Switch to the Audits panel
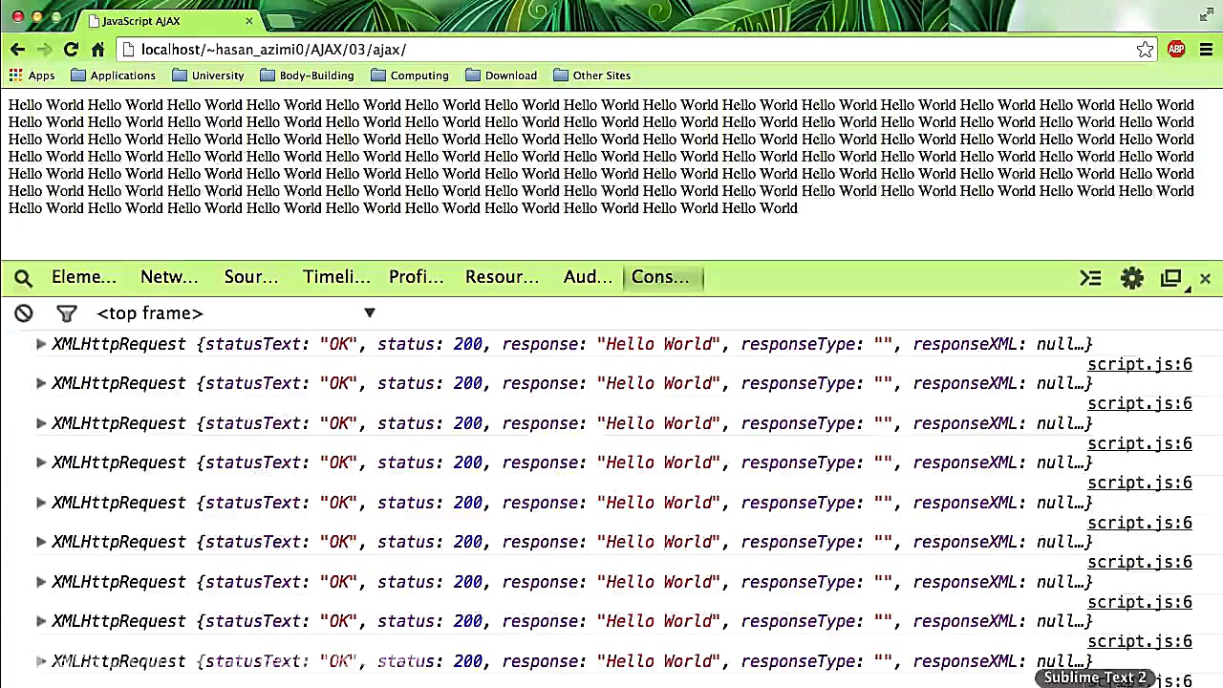 pos(588,277)
